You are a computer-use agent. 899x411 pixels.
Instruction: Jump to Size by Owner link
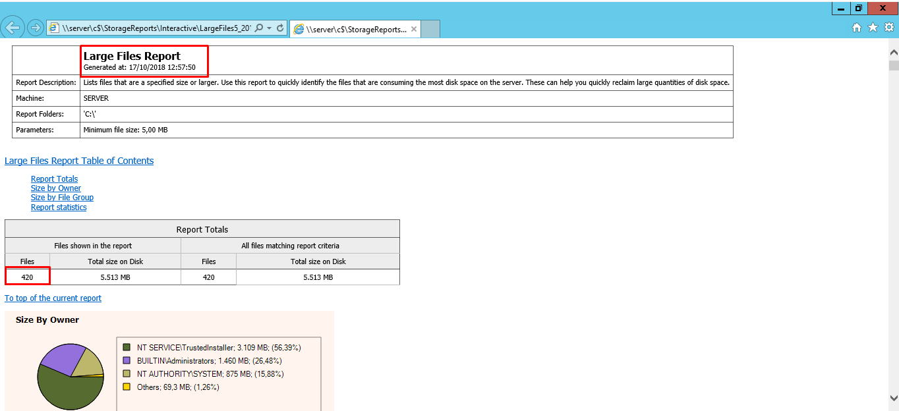click(56, 188)
